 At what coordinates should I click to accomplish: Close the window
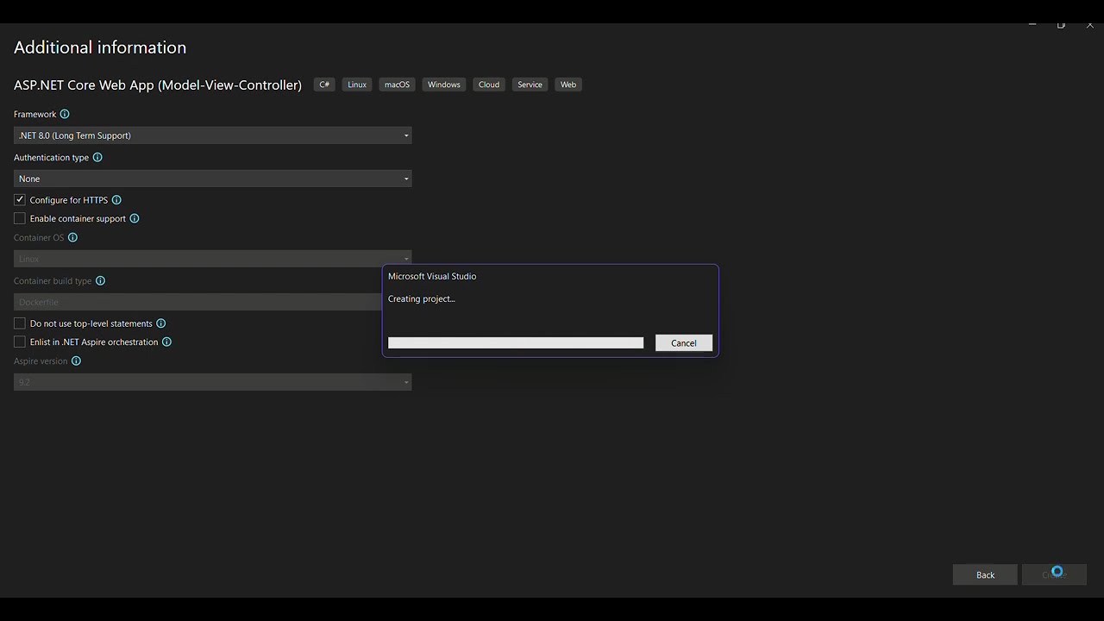tap(1090, 25)
